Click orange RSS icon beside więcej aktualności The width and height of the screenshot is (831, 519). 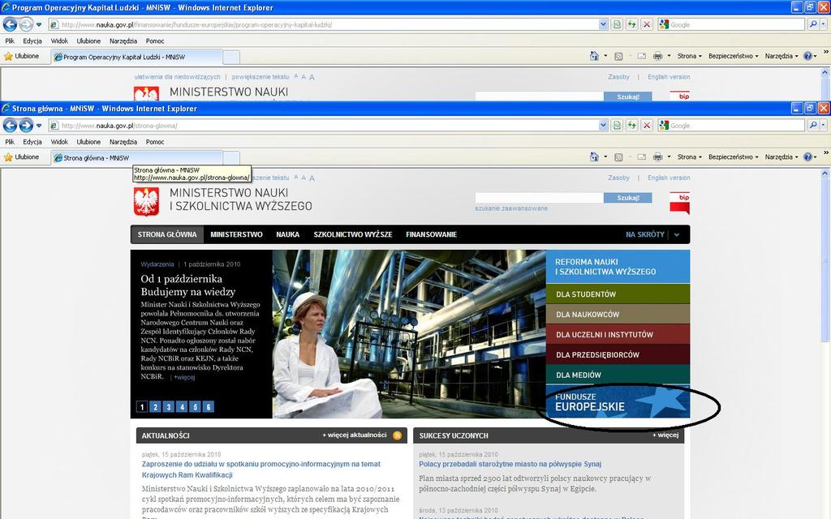[x=397, y=435]
